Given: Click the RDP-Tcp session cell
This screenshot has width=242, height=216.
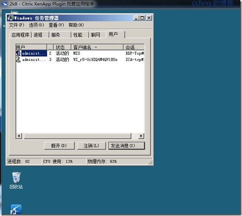Looking at the screenshot, I should click(x=135, y=53).
